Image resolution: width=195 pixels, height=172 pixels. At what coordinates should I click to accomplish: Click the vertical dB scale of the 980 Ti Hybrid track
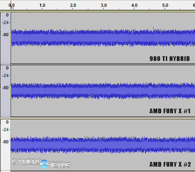pos(6,38)
